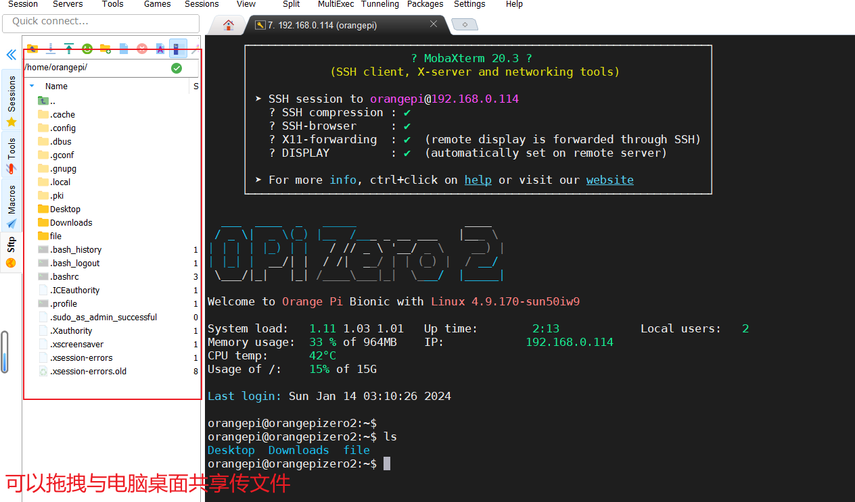855x502 pixels.
Task: Select the .bash_history file
Action: click(70, 249)
